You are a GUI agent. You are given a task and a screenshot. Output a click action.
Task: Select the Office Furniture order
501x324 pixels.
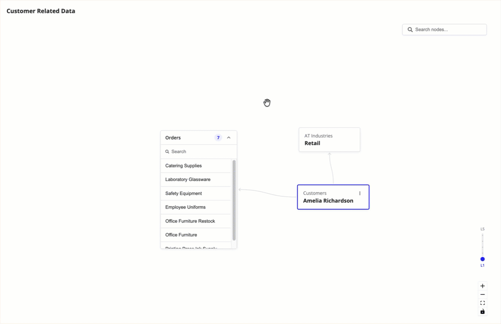click(x=195, y=235)
